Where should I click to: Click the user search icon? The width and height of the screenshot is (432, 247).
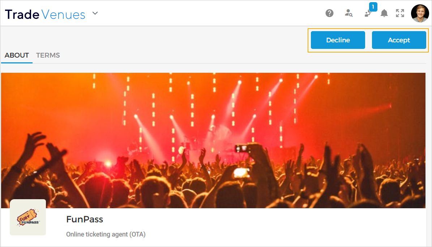pos(348,13)
